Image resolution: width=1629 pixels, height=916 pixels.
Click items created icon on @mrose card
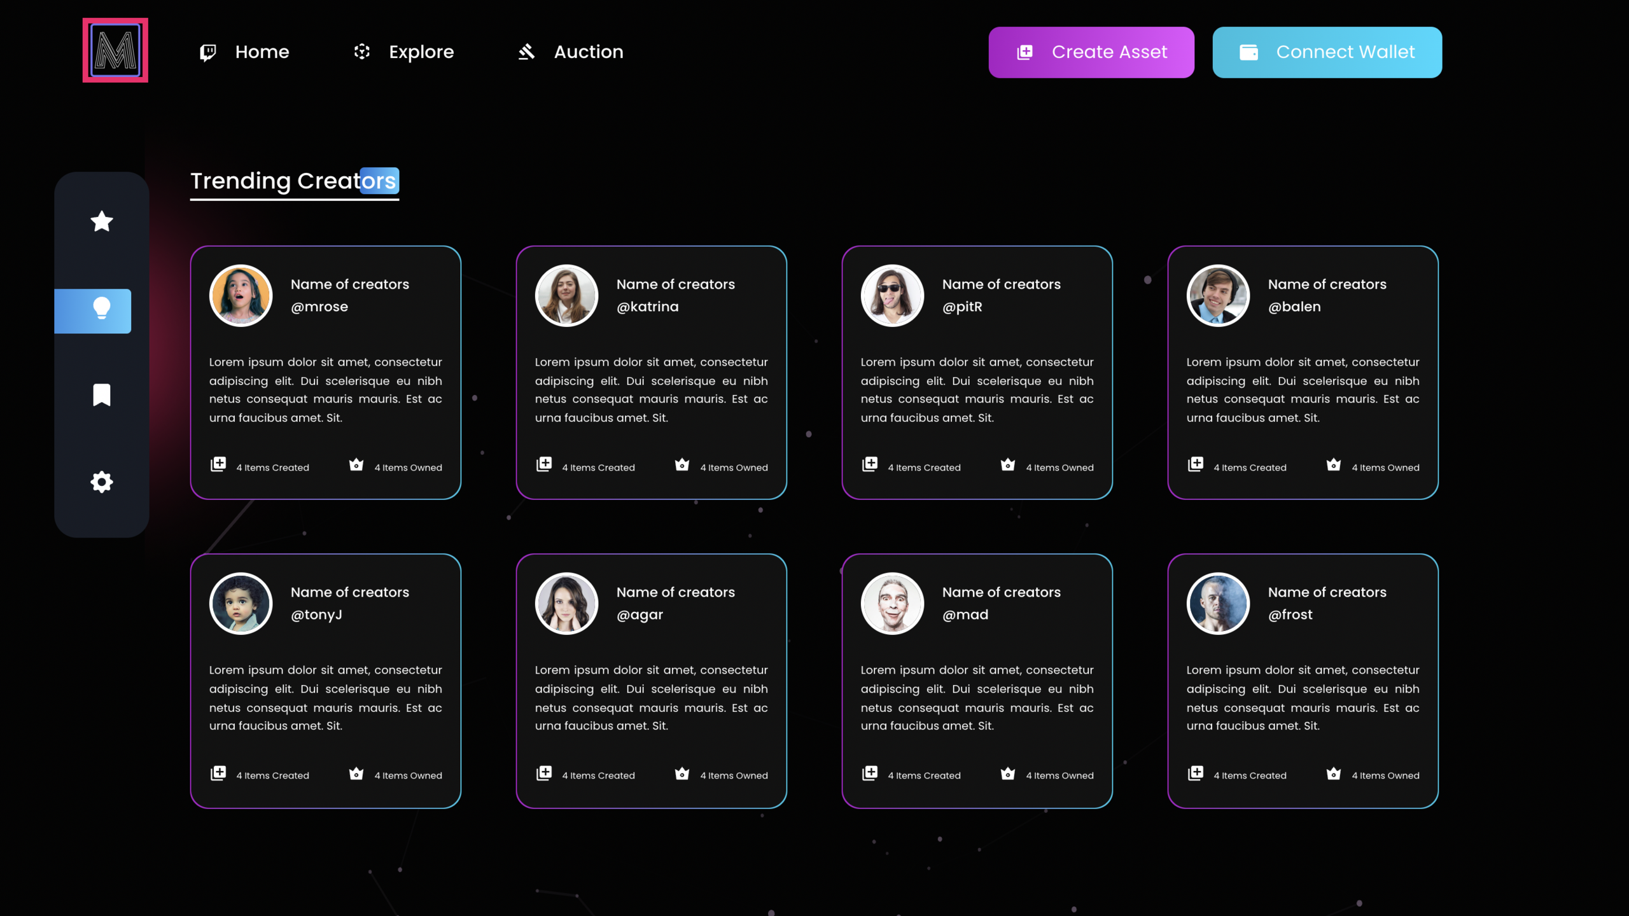218,464
